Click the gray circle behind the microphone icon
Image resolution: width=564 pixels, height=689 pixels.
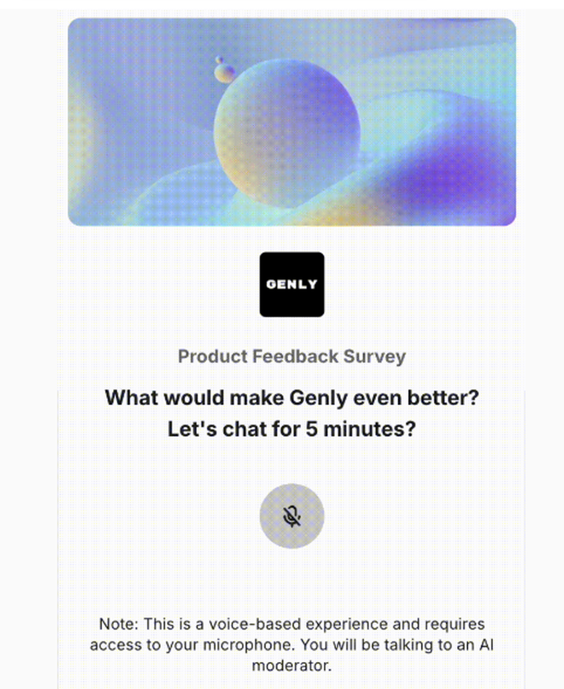(292, 516)
